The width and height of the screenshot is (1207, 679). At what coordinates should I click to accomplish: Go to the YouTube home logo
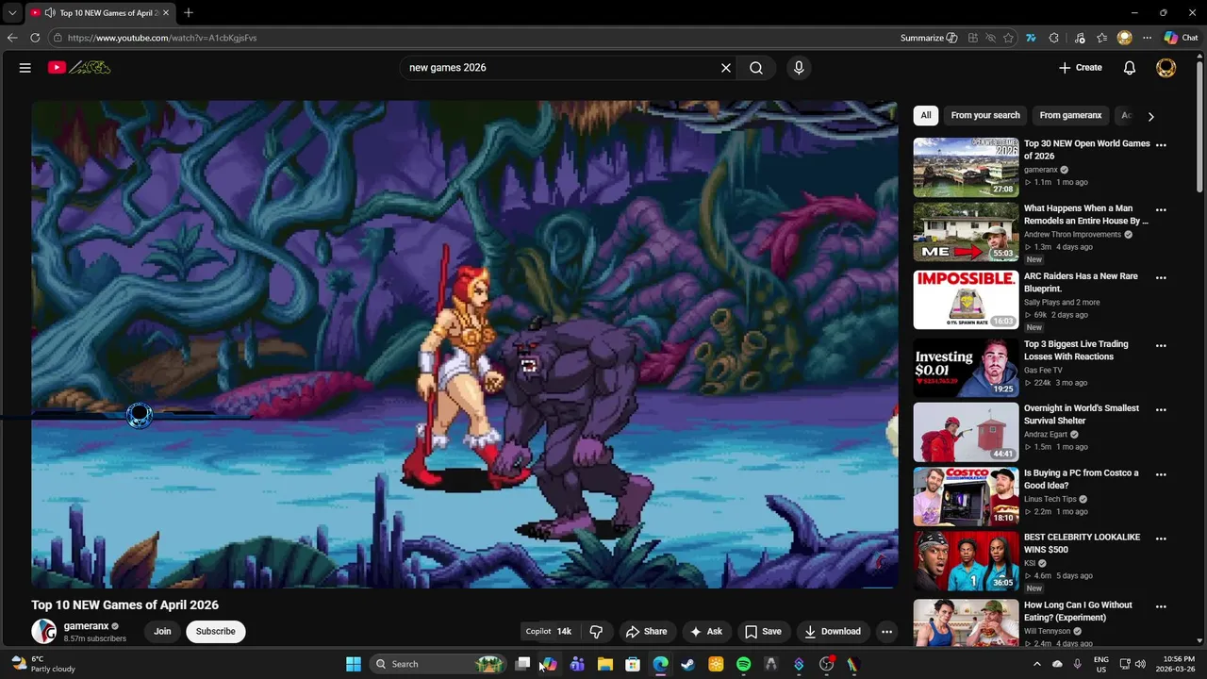[79, 68]
